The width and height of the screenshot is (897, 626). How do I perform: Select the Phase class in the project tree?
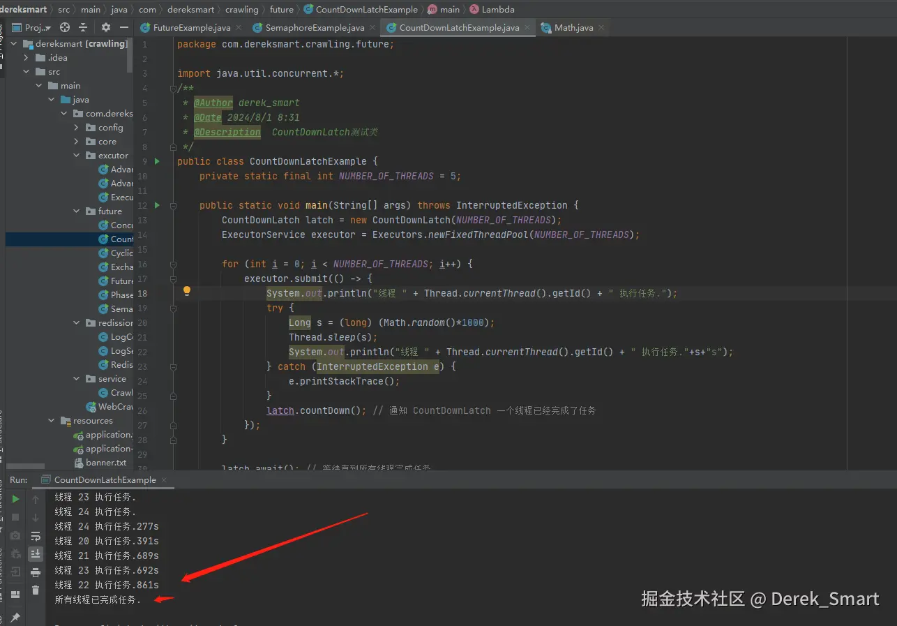click(x=116, y=295)
